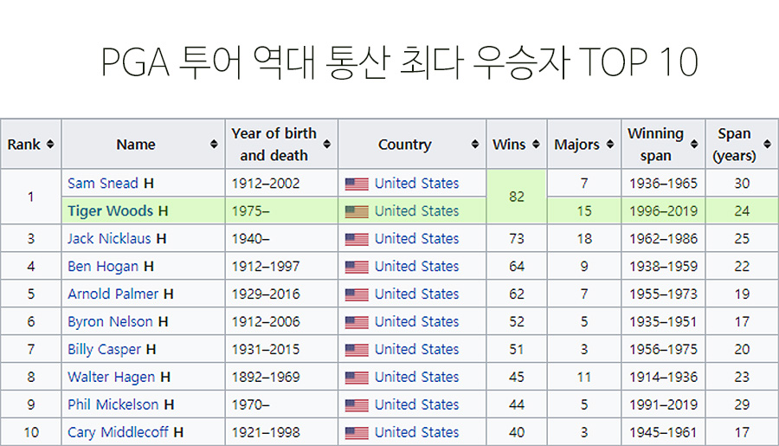779x446 pixels.
Task: Click the US flag in Byron Nelson row
Action: pos(357,322)
